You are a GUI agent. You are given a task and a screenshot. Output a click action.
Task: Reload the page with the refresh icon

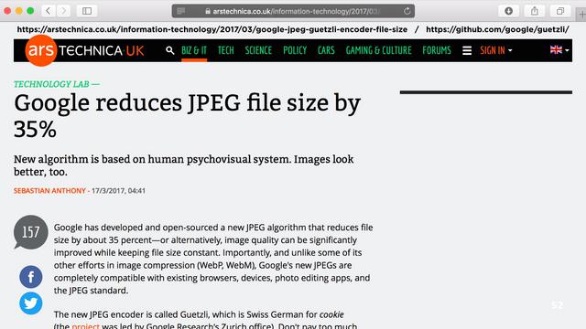(x=407, y=11)
